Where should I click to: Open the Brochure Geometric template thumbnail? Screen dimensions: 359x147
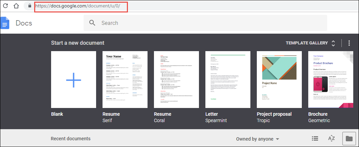pyautogui.click(x=331, y=79)
